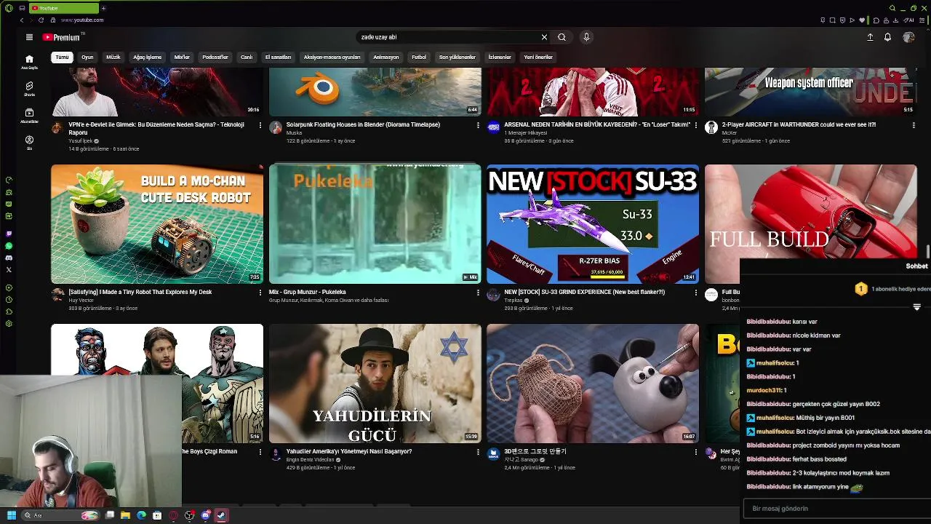Open the YouTube hamburger guide menu
This screenshot has width=931, height=524.
(x=29, y=37)
